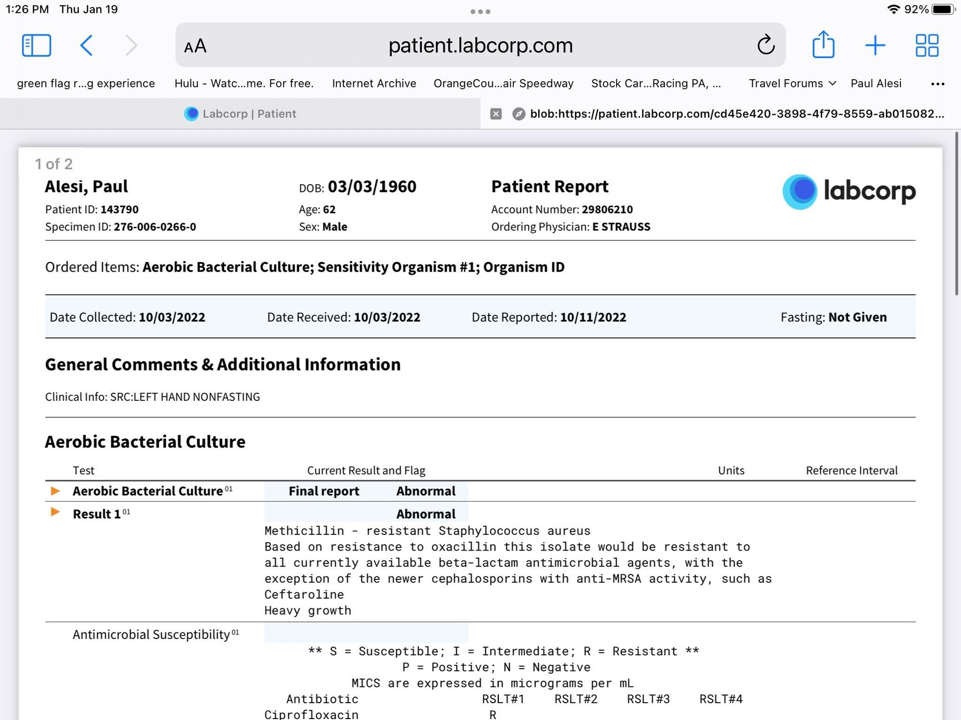The image size is (961, 720).
Task: Add a new tab with plus icon
Action: click(x=875, y=46)
